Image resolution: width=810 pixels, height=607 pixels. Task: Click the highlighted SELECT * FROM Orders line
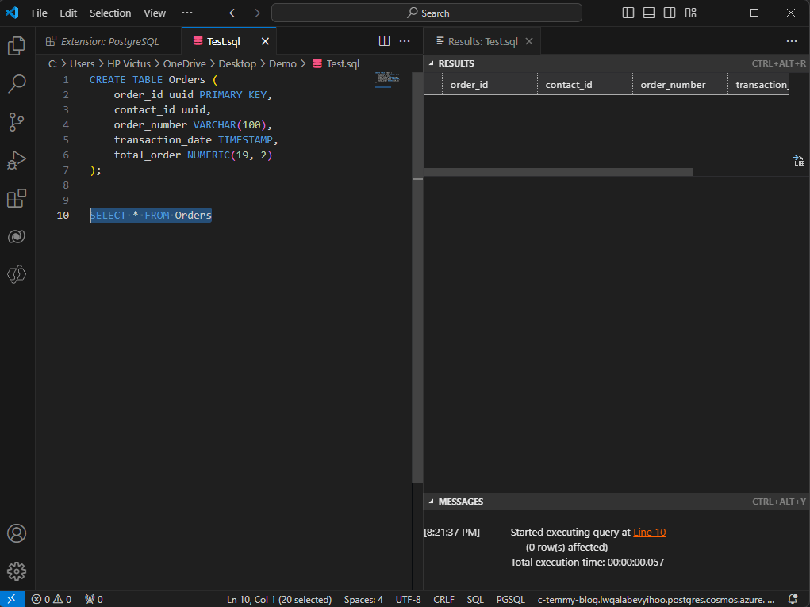(151, 216)
